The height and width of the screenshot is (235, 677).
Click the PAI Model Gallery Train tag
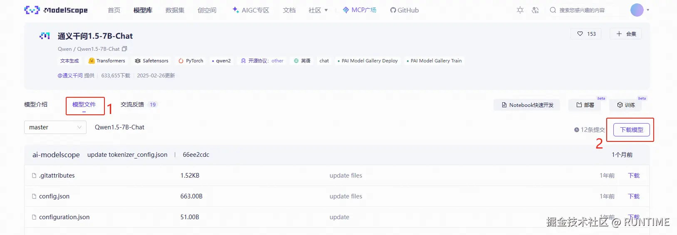coord(434,61)
